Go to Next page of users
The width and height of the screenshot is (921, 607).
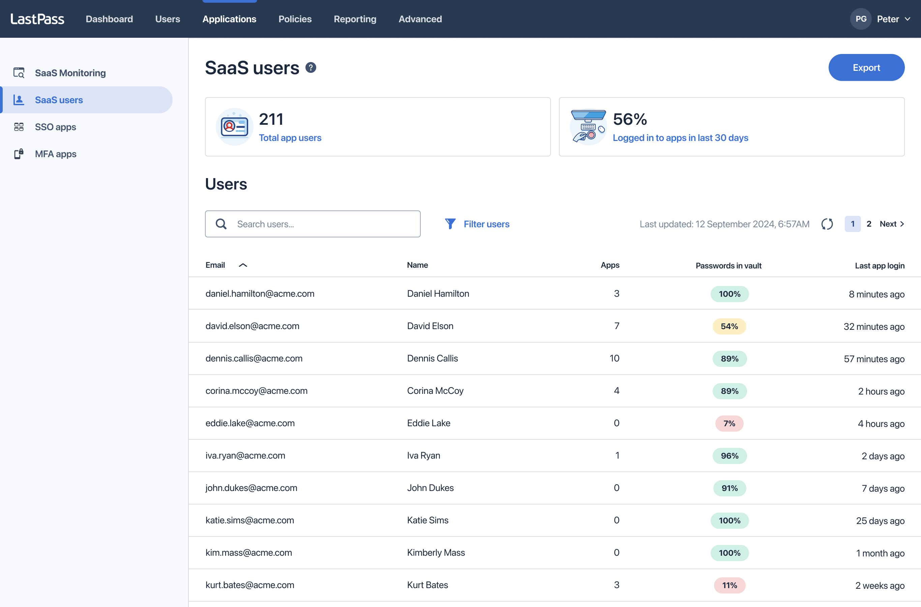(x=892, y=224)
